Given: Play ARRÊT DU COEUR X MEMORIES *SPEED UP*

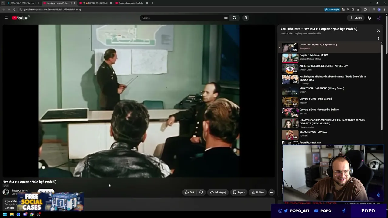Looking at the screenshot, I should (330, 68).
